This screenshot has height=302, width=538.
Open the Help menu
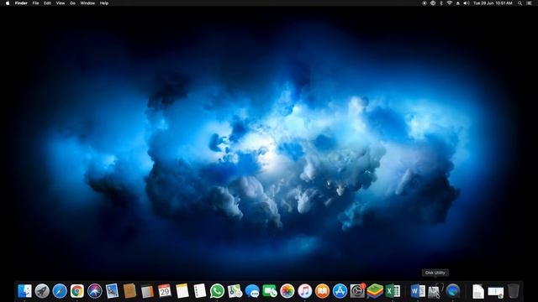point(104,3)
